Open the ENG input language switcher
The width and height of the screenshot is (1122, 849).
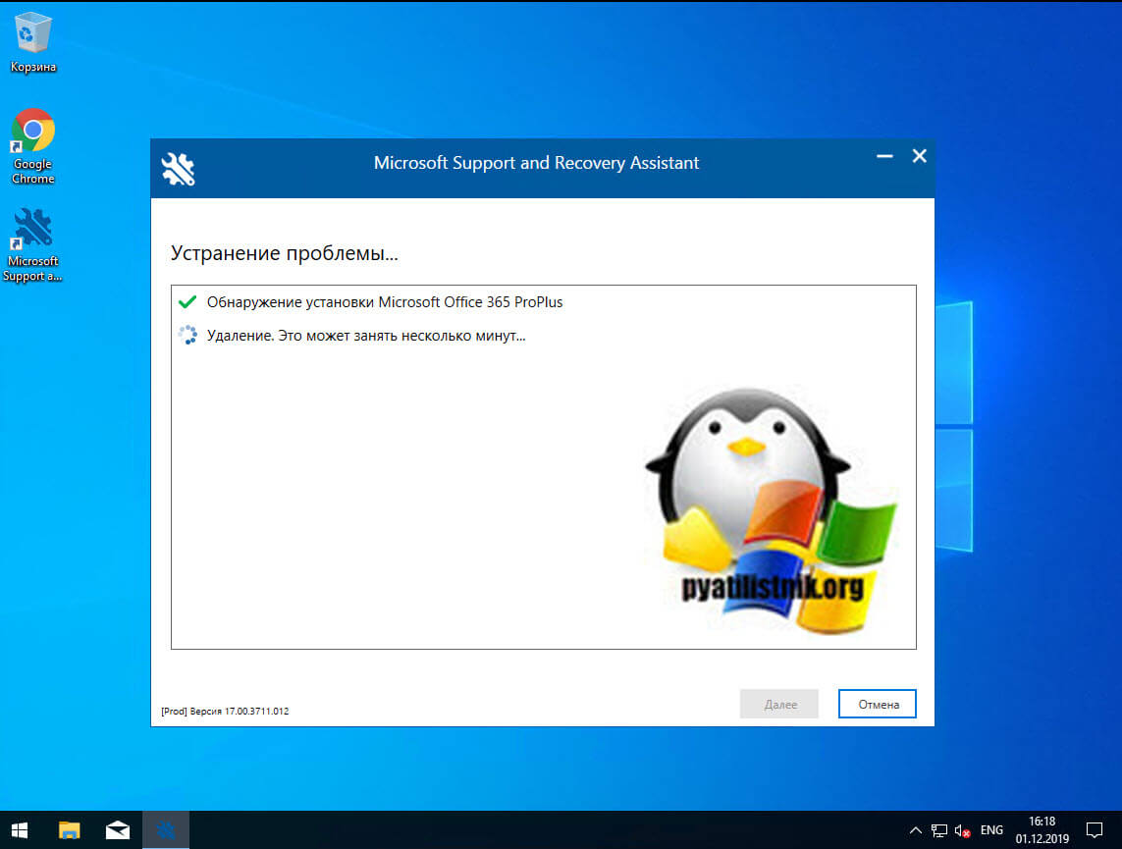pos(991,830)
